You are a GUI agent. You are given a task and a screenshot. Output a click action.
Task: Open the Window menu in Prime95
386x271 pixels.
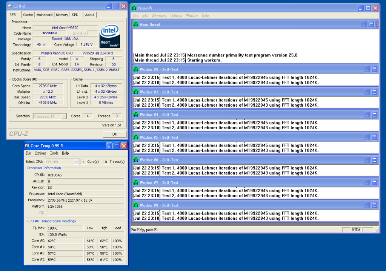pos(192,15)
